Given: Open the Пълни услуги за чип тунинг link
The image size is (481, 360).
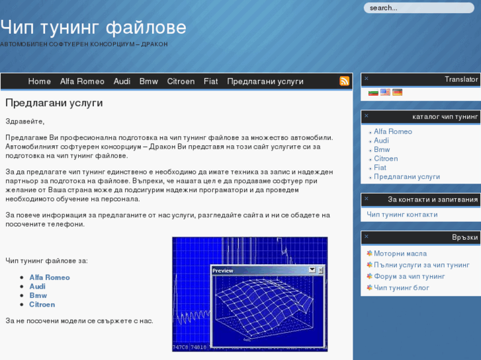Looking at the screenshot, I should pyautogui.click(x=421, y=265).
